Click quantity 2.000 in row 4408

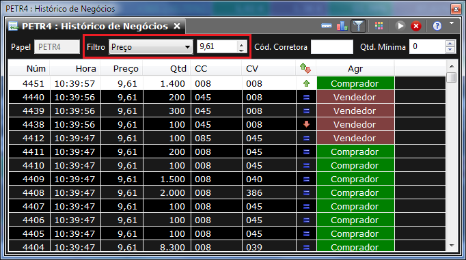coord(167,192)
